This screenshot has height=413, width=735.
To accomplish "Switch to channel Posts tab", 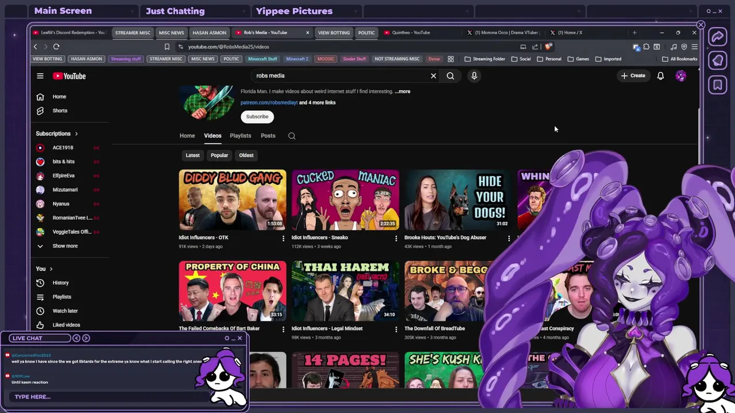I will [268, 136].
